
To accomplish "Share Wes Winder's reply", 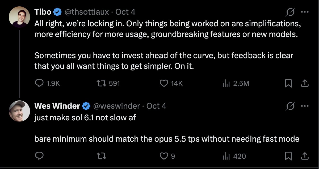I will [x=304, y=156].
